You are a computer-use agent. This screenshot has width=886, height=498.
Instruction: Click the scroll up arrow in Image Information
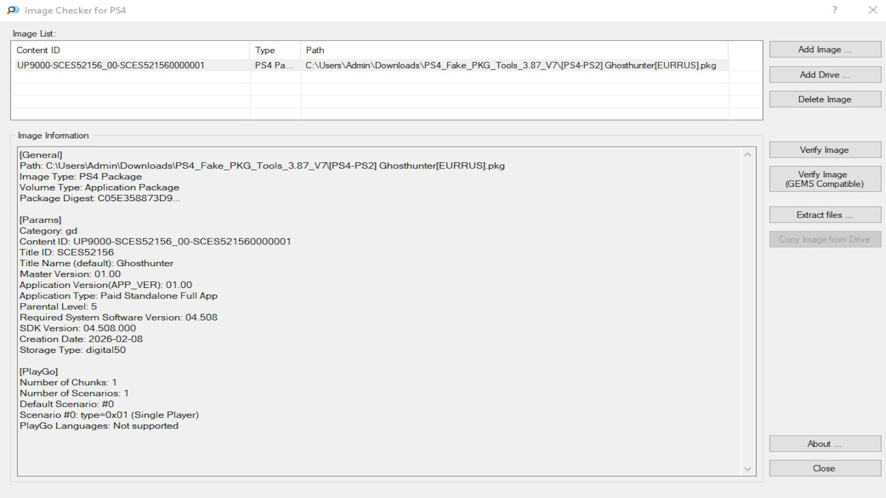pyautogui.click(x=748, y=155)
